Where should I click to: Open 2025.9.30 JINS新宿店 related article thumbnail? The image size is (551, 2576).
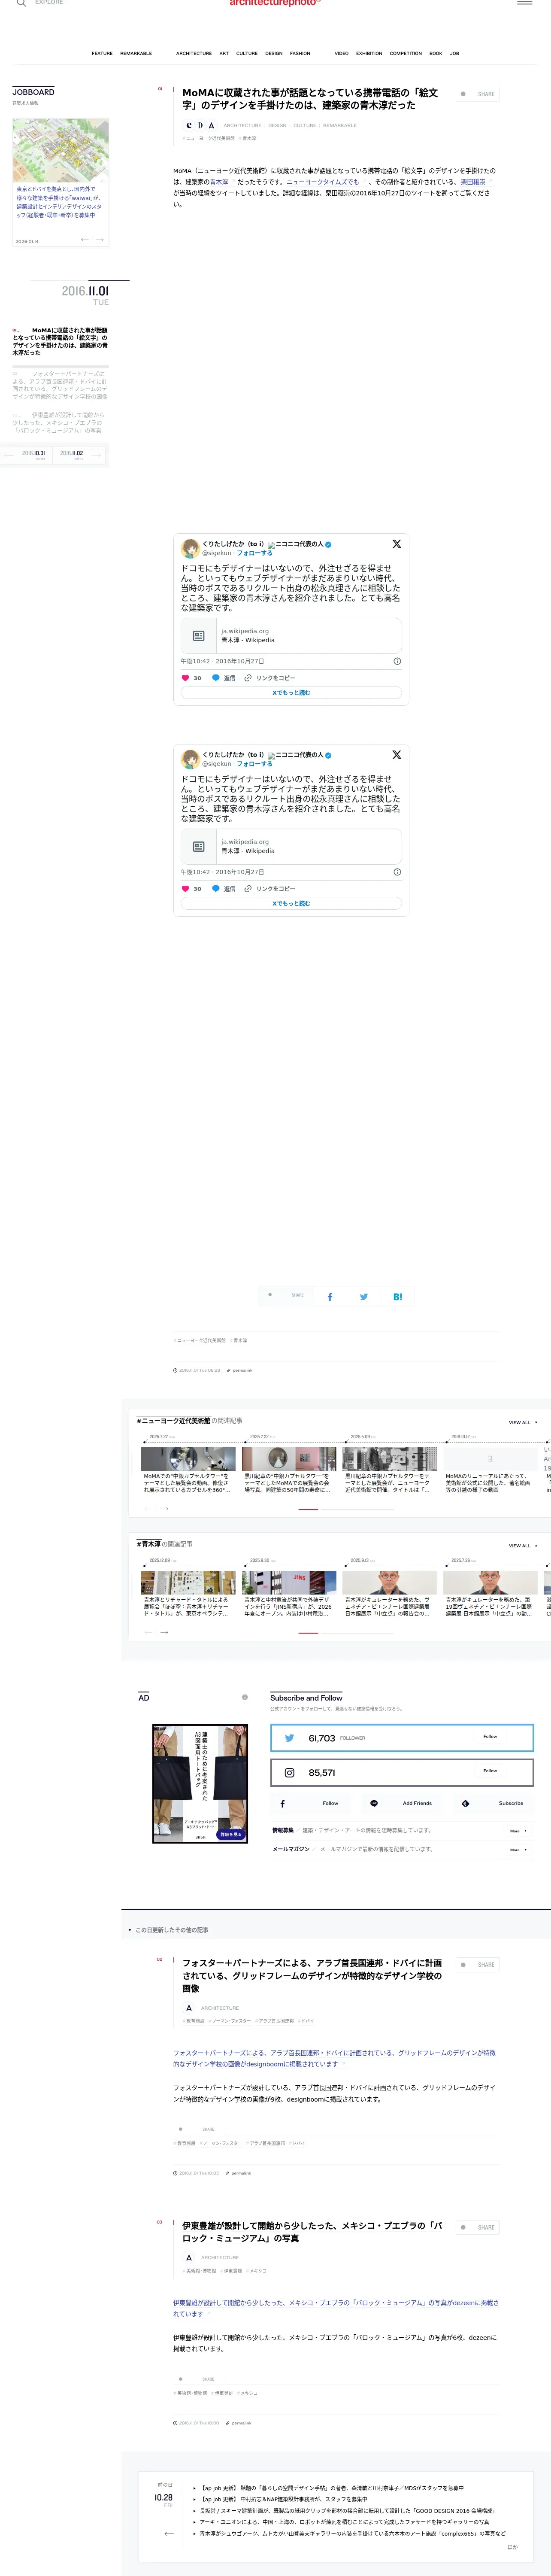coord(289,1582)
